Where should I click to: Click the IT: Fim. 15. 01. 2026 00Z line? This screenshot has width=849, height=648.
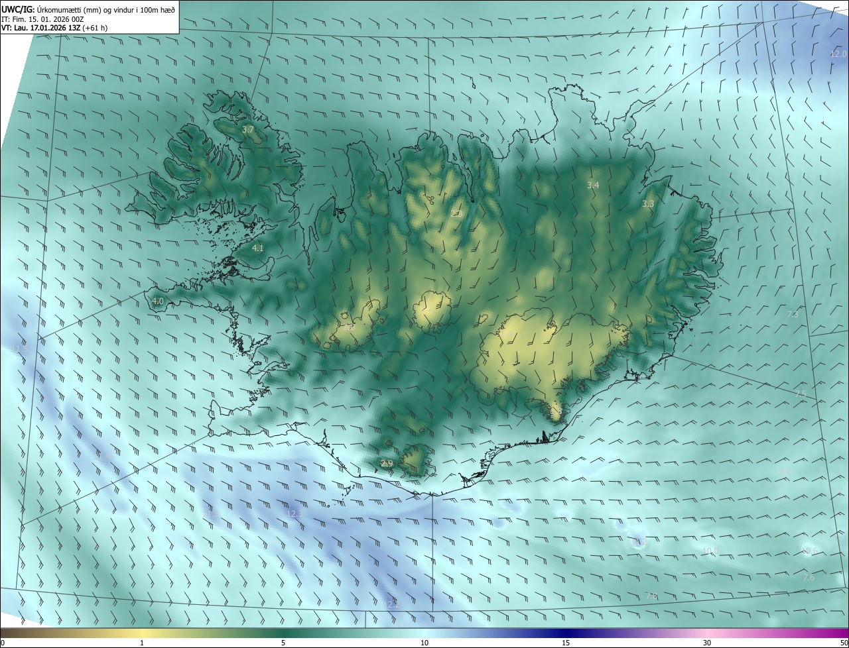(x=42, y=19)
